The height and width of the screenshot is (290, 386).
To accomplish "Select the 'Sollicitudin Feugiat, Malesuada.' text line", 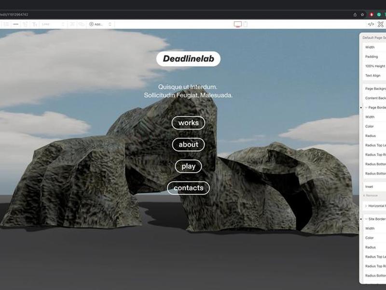I will [x=188, y=95].
